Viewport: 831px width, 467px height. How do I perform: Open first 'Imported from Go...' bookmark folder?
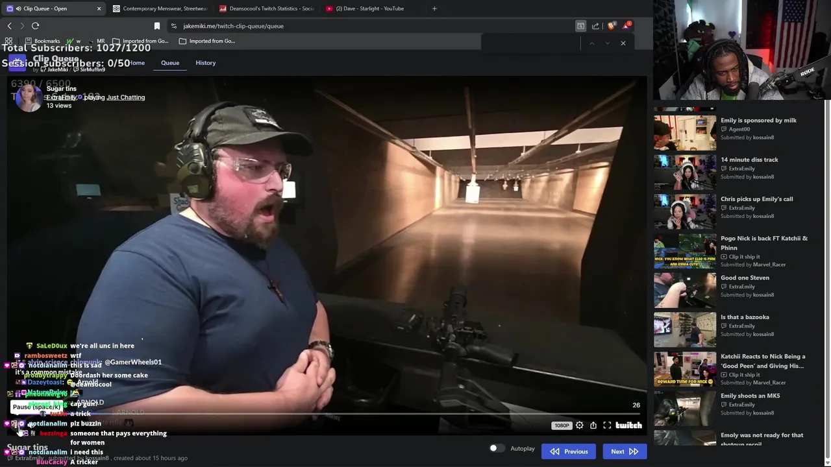click(x=140, y=41)
